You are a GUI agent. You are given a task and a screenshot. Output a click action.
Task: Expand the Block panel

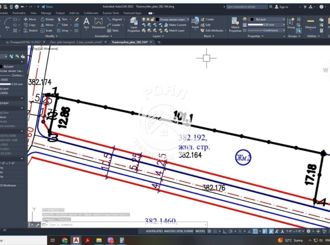tap(209, 36)
